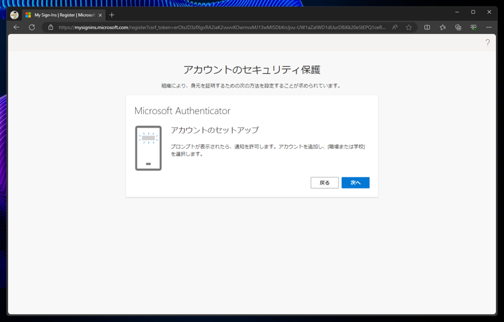Close the My Sign-Ins tab
Screen dimensions: 504x322
pyautogui.click(x=100, y=15)
